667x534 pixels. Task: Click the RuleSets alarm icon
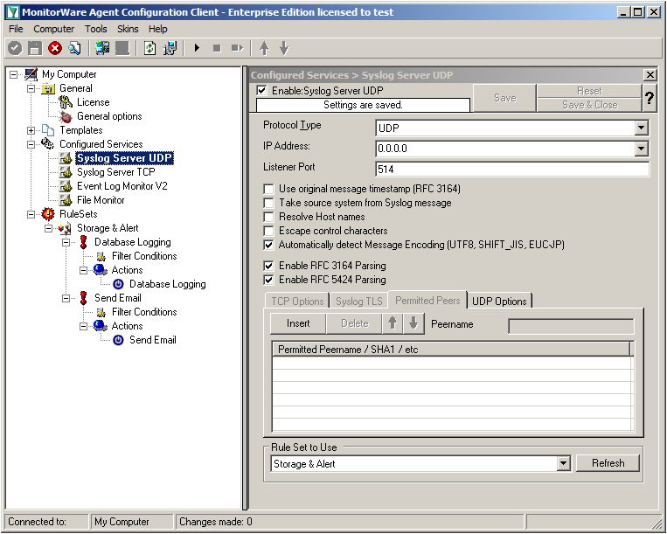point(48,214)
